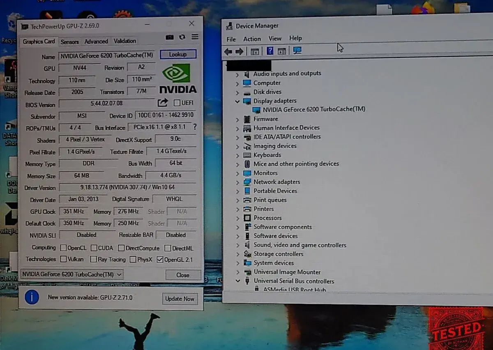Expand the Firmware node
The height and width of the screenshot is (350, 493).
click(x=237, y=119)
